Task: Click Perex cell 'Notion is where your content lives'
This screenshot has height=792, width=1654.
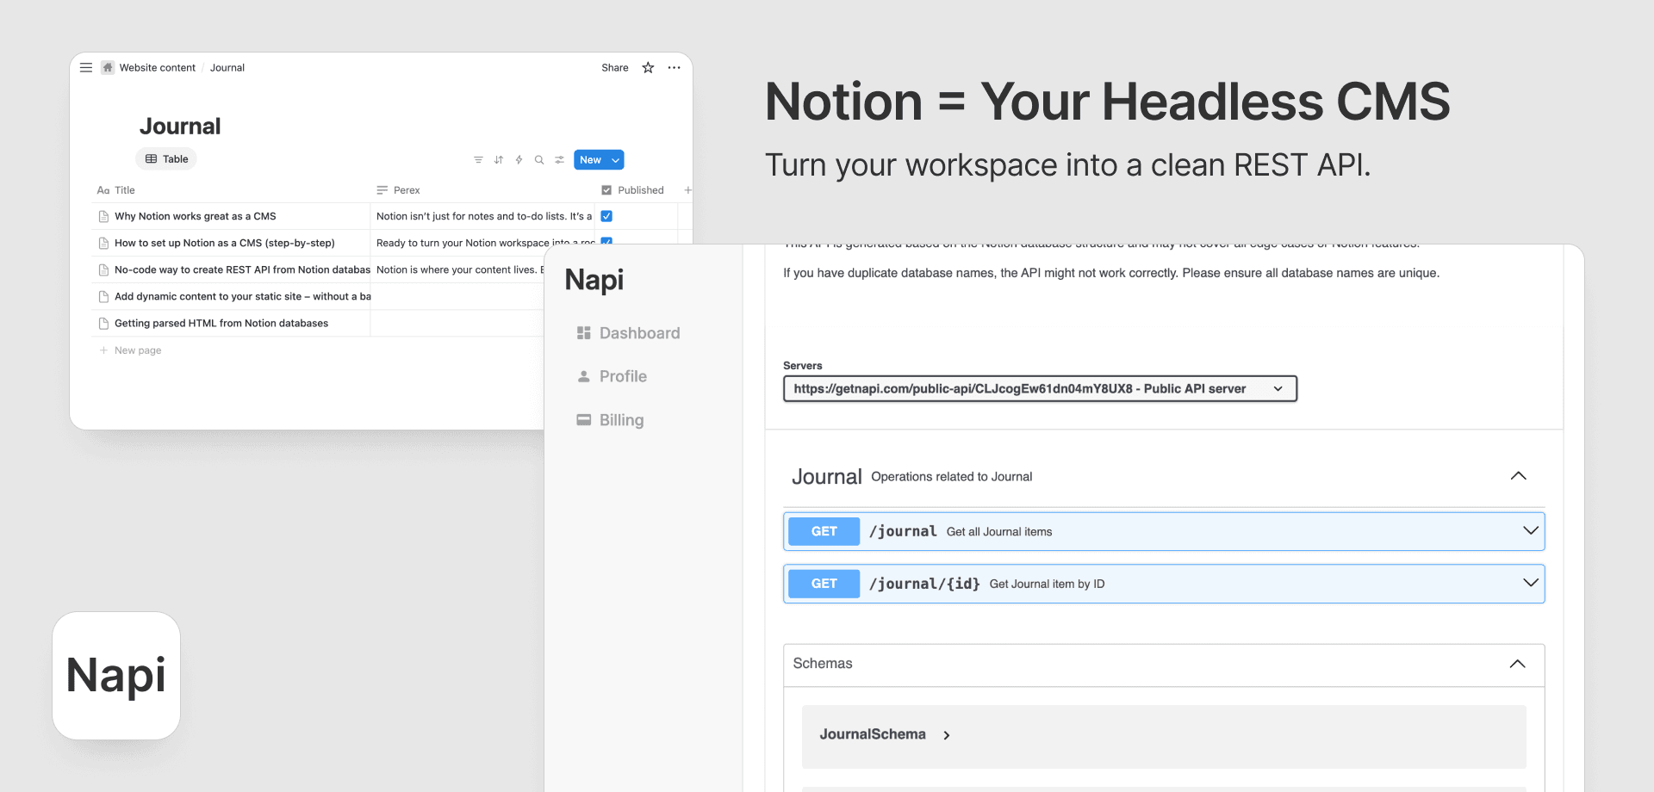Action: tap(460, 270)
